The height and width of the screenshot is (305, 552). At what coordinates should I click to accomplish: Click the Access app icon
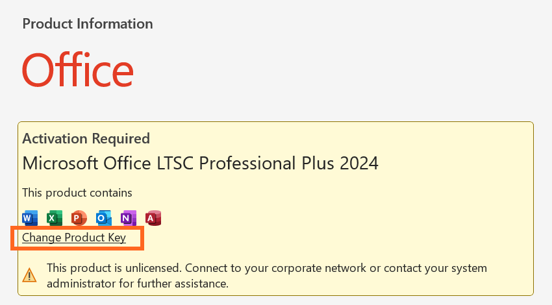[x=153, y=218]
